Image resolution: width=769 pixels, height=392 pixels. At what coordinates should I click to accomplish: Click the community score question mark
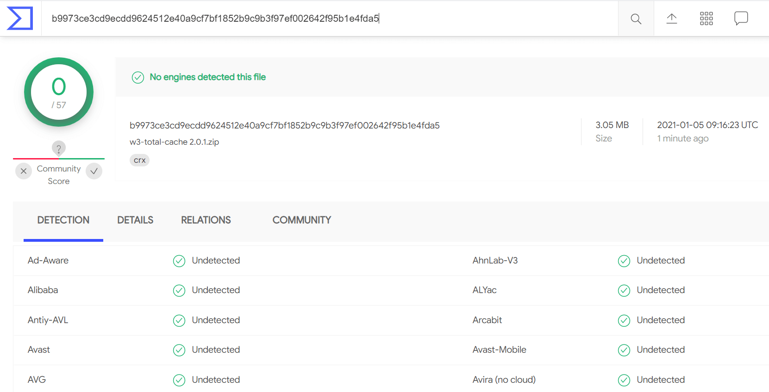click(x=59, y=148)
